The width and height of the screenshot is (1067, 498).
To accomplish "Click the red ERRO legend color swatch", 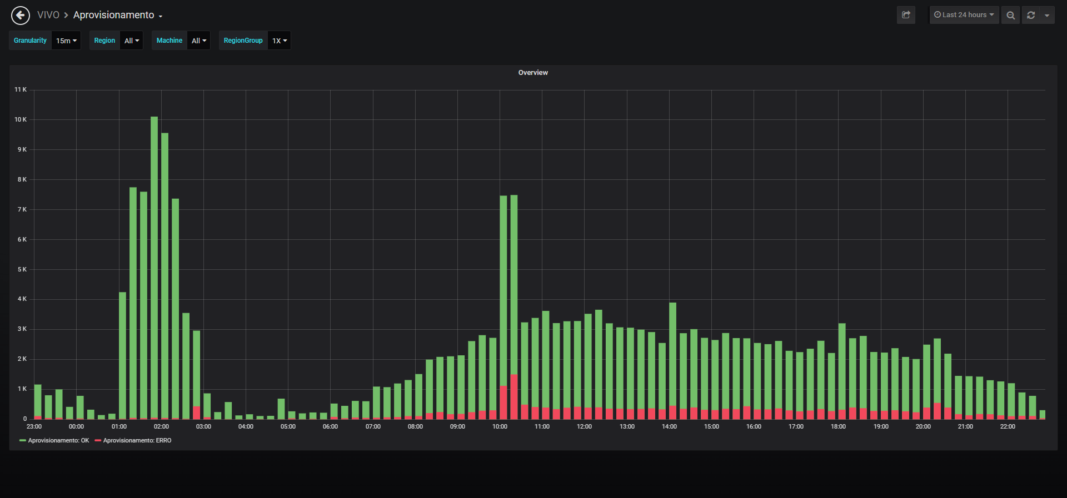I will pyautogui.click(x=98, y=441).
